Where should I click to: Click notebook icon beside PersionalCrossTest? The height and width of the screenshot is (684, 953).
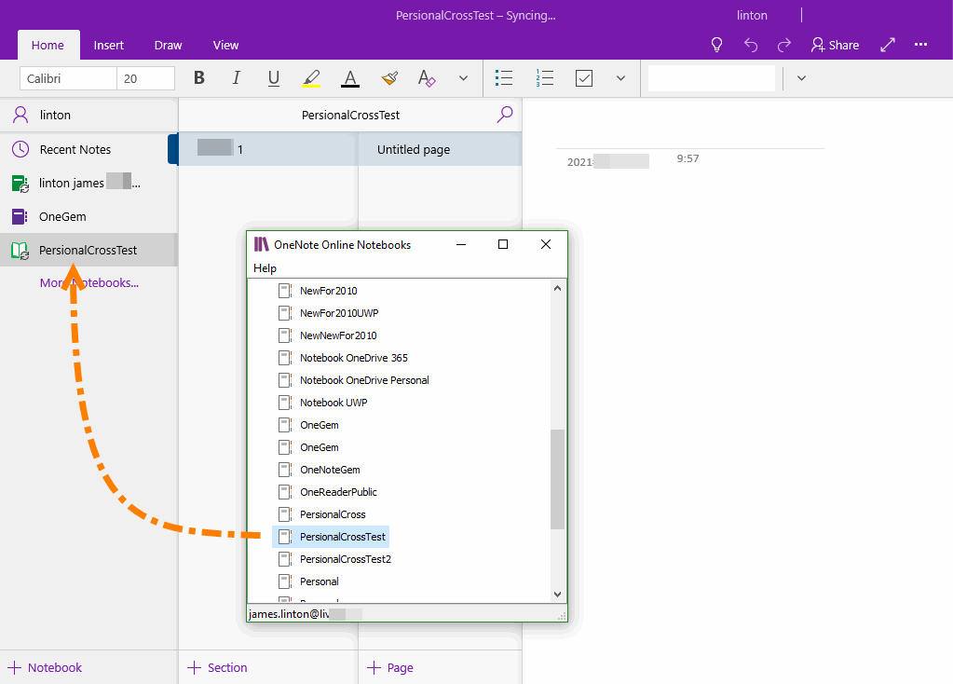pos(284,537)
